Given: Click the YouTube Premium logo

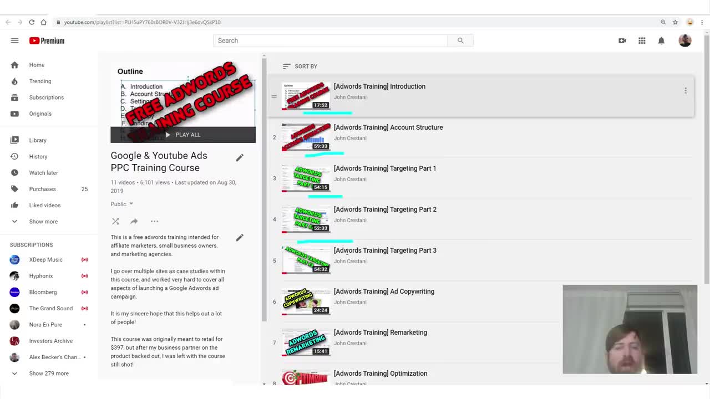Looking at the screenshot, I should [x=47, y=40].
